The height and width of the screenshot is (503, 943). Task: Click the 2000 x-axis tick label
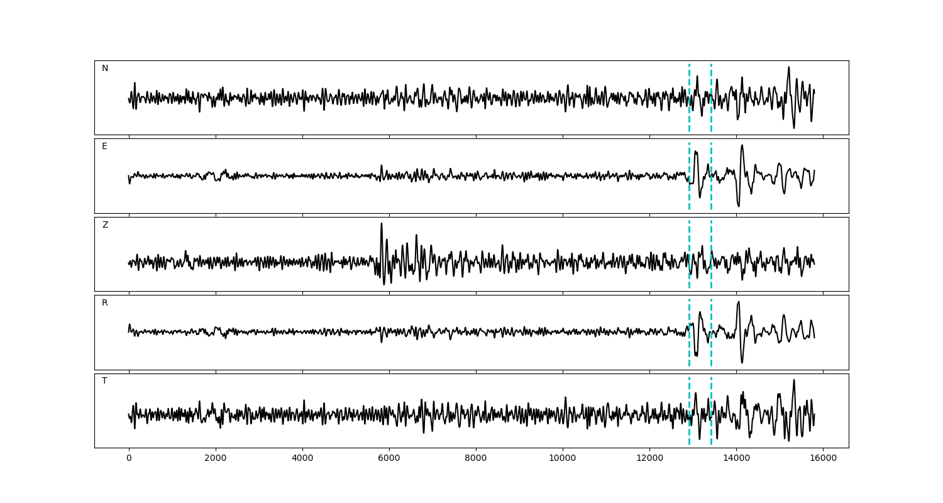point(216,459)
